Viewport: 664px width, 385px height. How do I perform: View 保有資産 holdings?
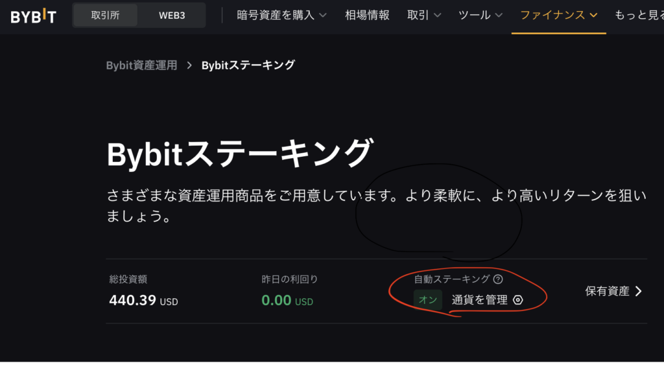[x=607, y=291]
